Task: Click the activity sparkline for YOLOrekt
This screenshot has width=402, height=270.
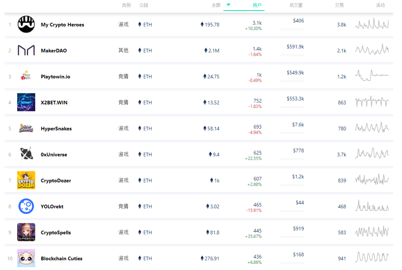Action: (372, 205)
